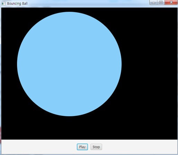178x155 pixels.
Task: Click the Play button
Action: [82, 147]
